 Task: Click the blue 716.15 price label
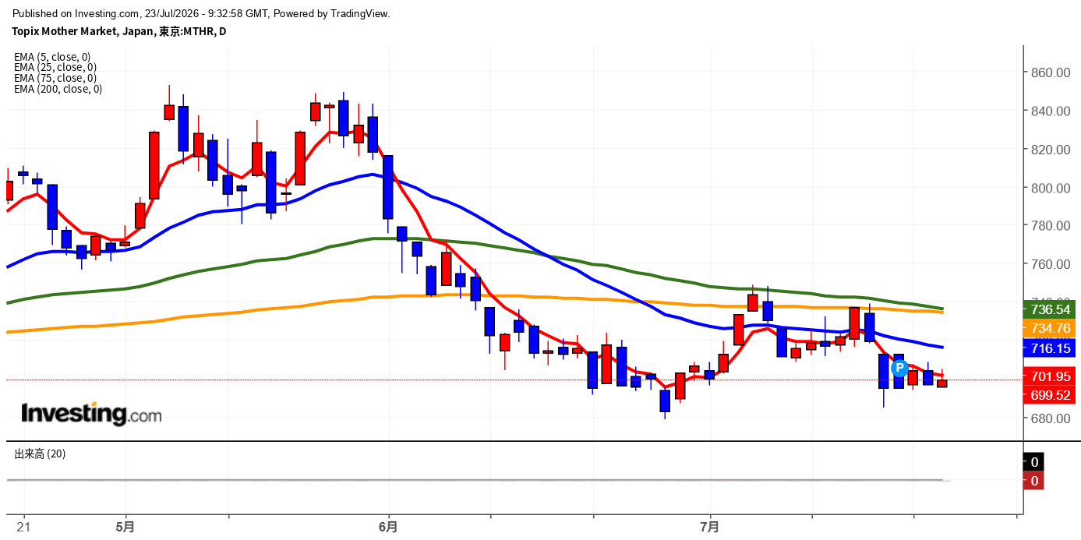click(x=1049, y=348)
